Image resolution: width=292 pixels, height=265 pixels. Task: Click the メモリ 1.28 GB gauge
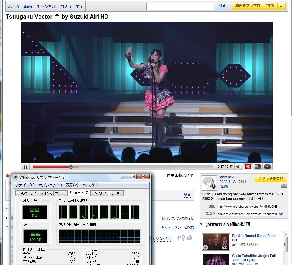coord(35,236)
